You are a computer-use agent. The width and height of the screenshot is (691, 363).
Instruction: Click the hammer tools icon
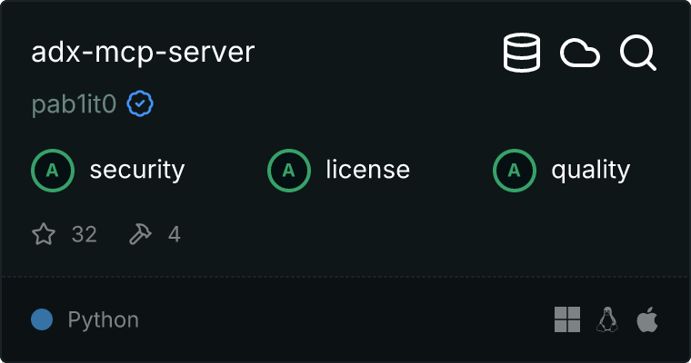point(141,234)
